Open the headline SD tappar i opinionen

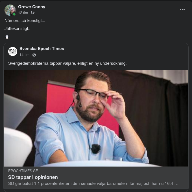click(33, 177)
